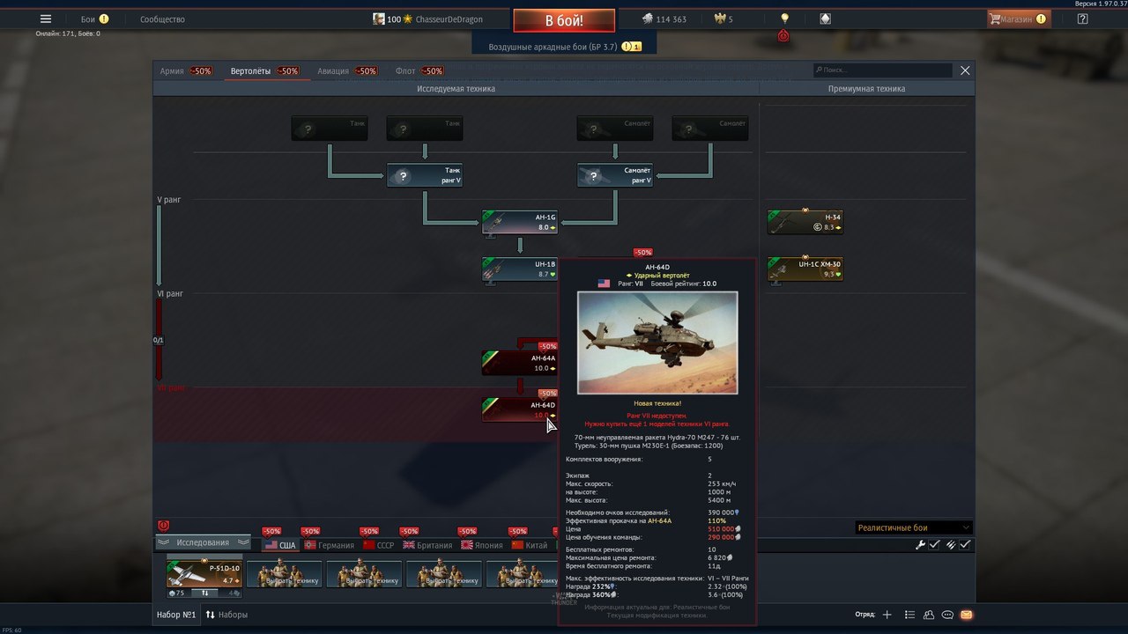This screenshot has width=1128, height=634.
Task: Select the premium UH-1C XM-30 card
Action: [x=805, y=269]
